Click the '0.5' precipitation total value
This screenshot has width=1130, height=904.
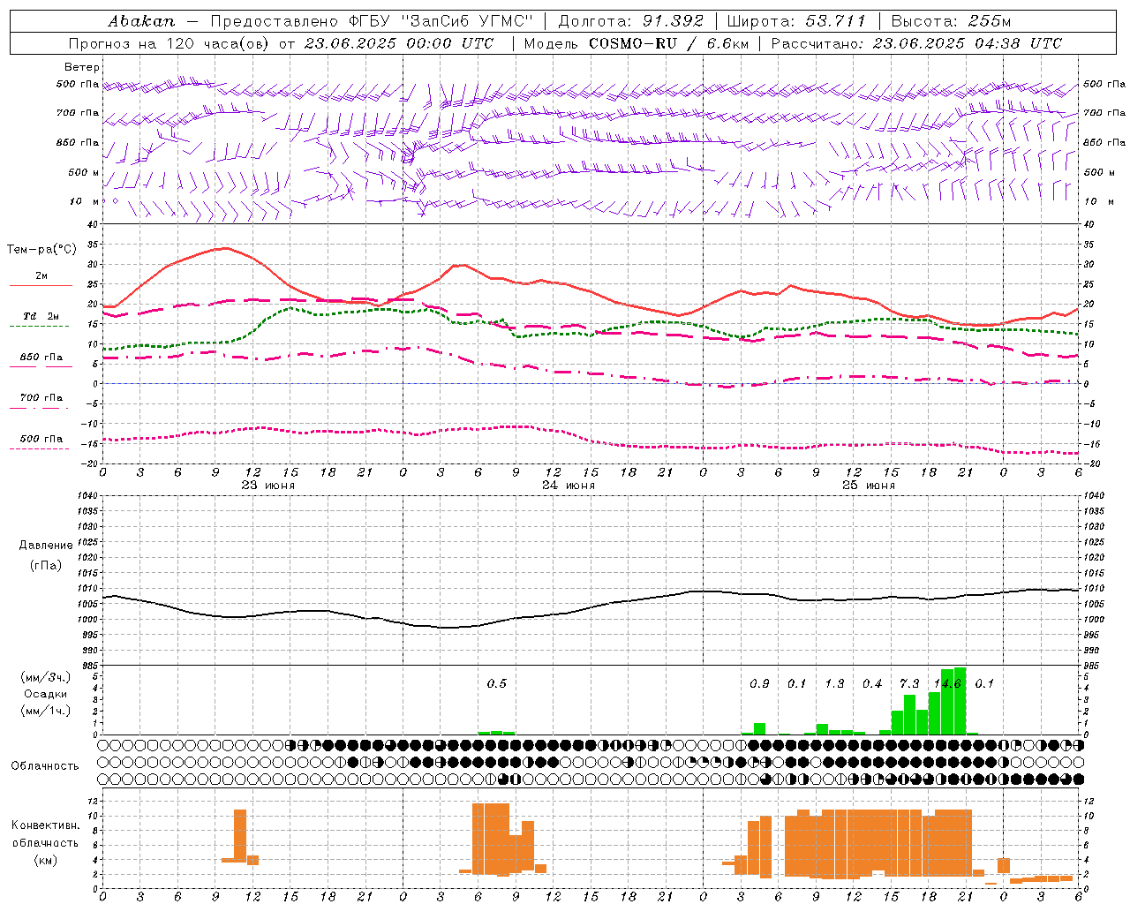pyautogui.click(x=497, y=684)
